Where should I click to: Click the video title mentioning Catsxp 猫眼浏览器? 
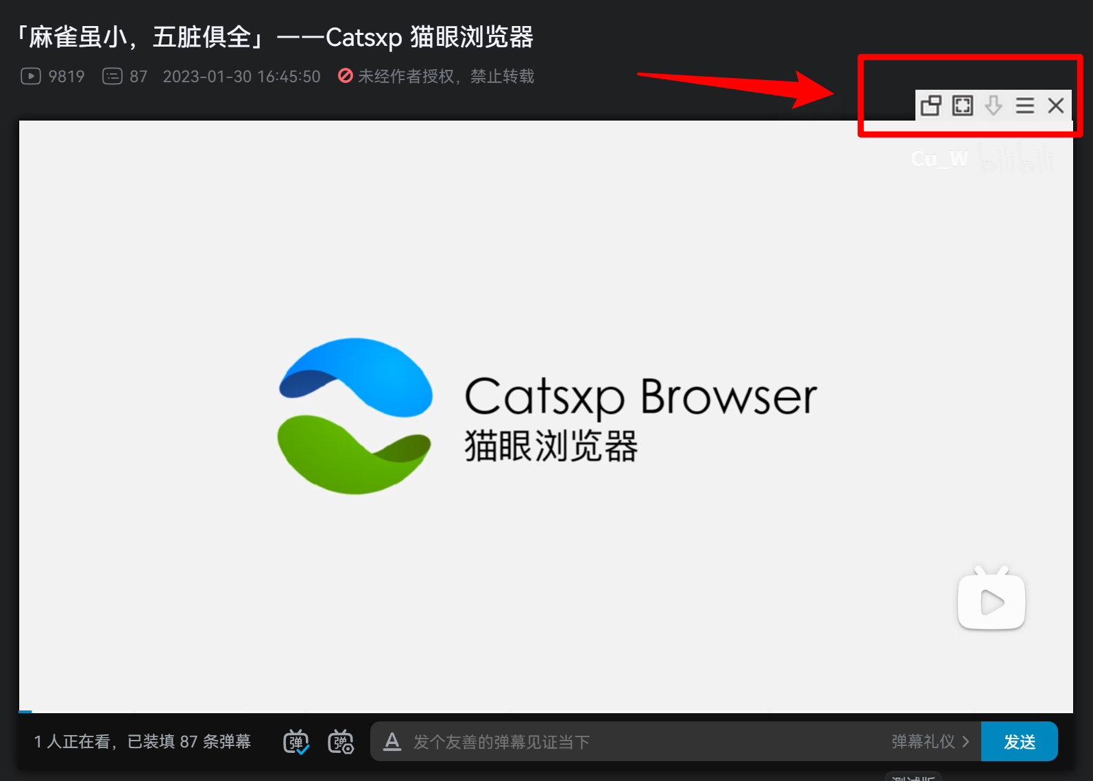(x=275, y=37)
